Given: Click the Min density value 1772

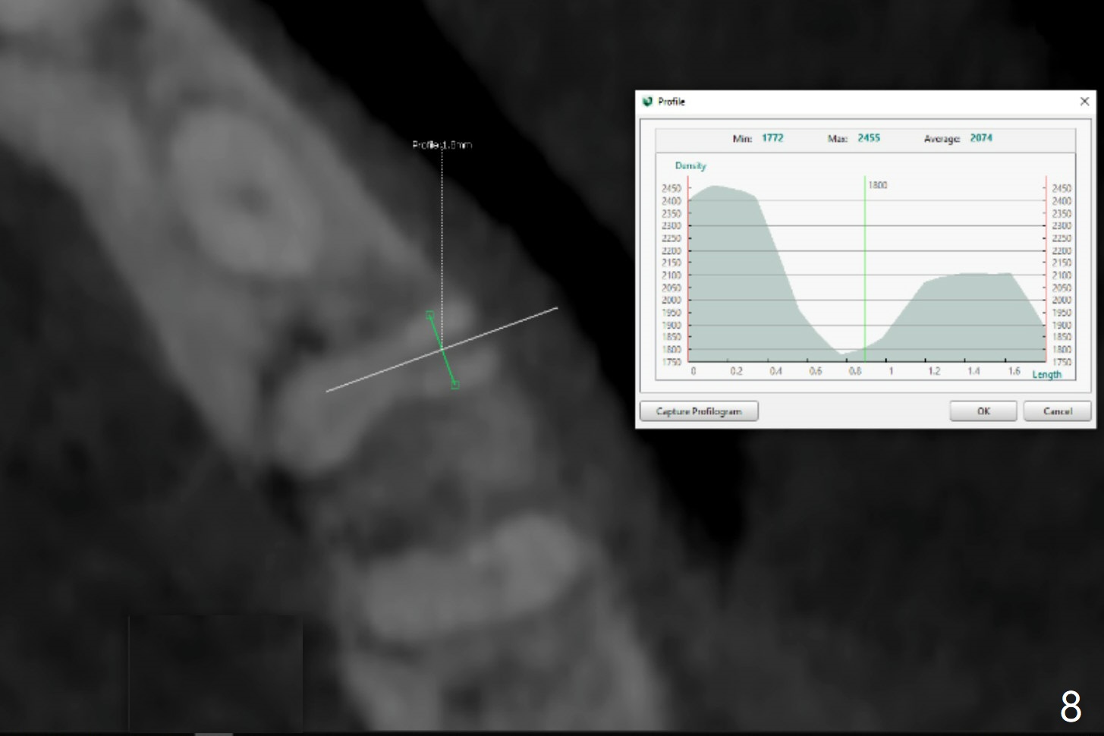Looking at the screenshot, I should click(x=772, y=138).
